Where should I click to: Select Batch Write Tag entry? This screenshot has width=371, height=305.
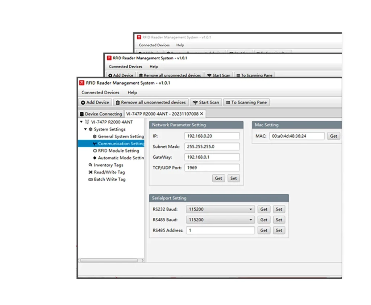point(109,180)
